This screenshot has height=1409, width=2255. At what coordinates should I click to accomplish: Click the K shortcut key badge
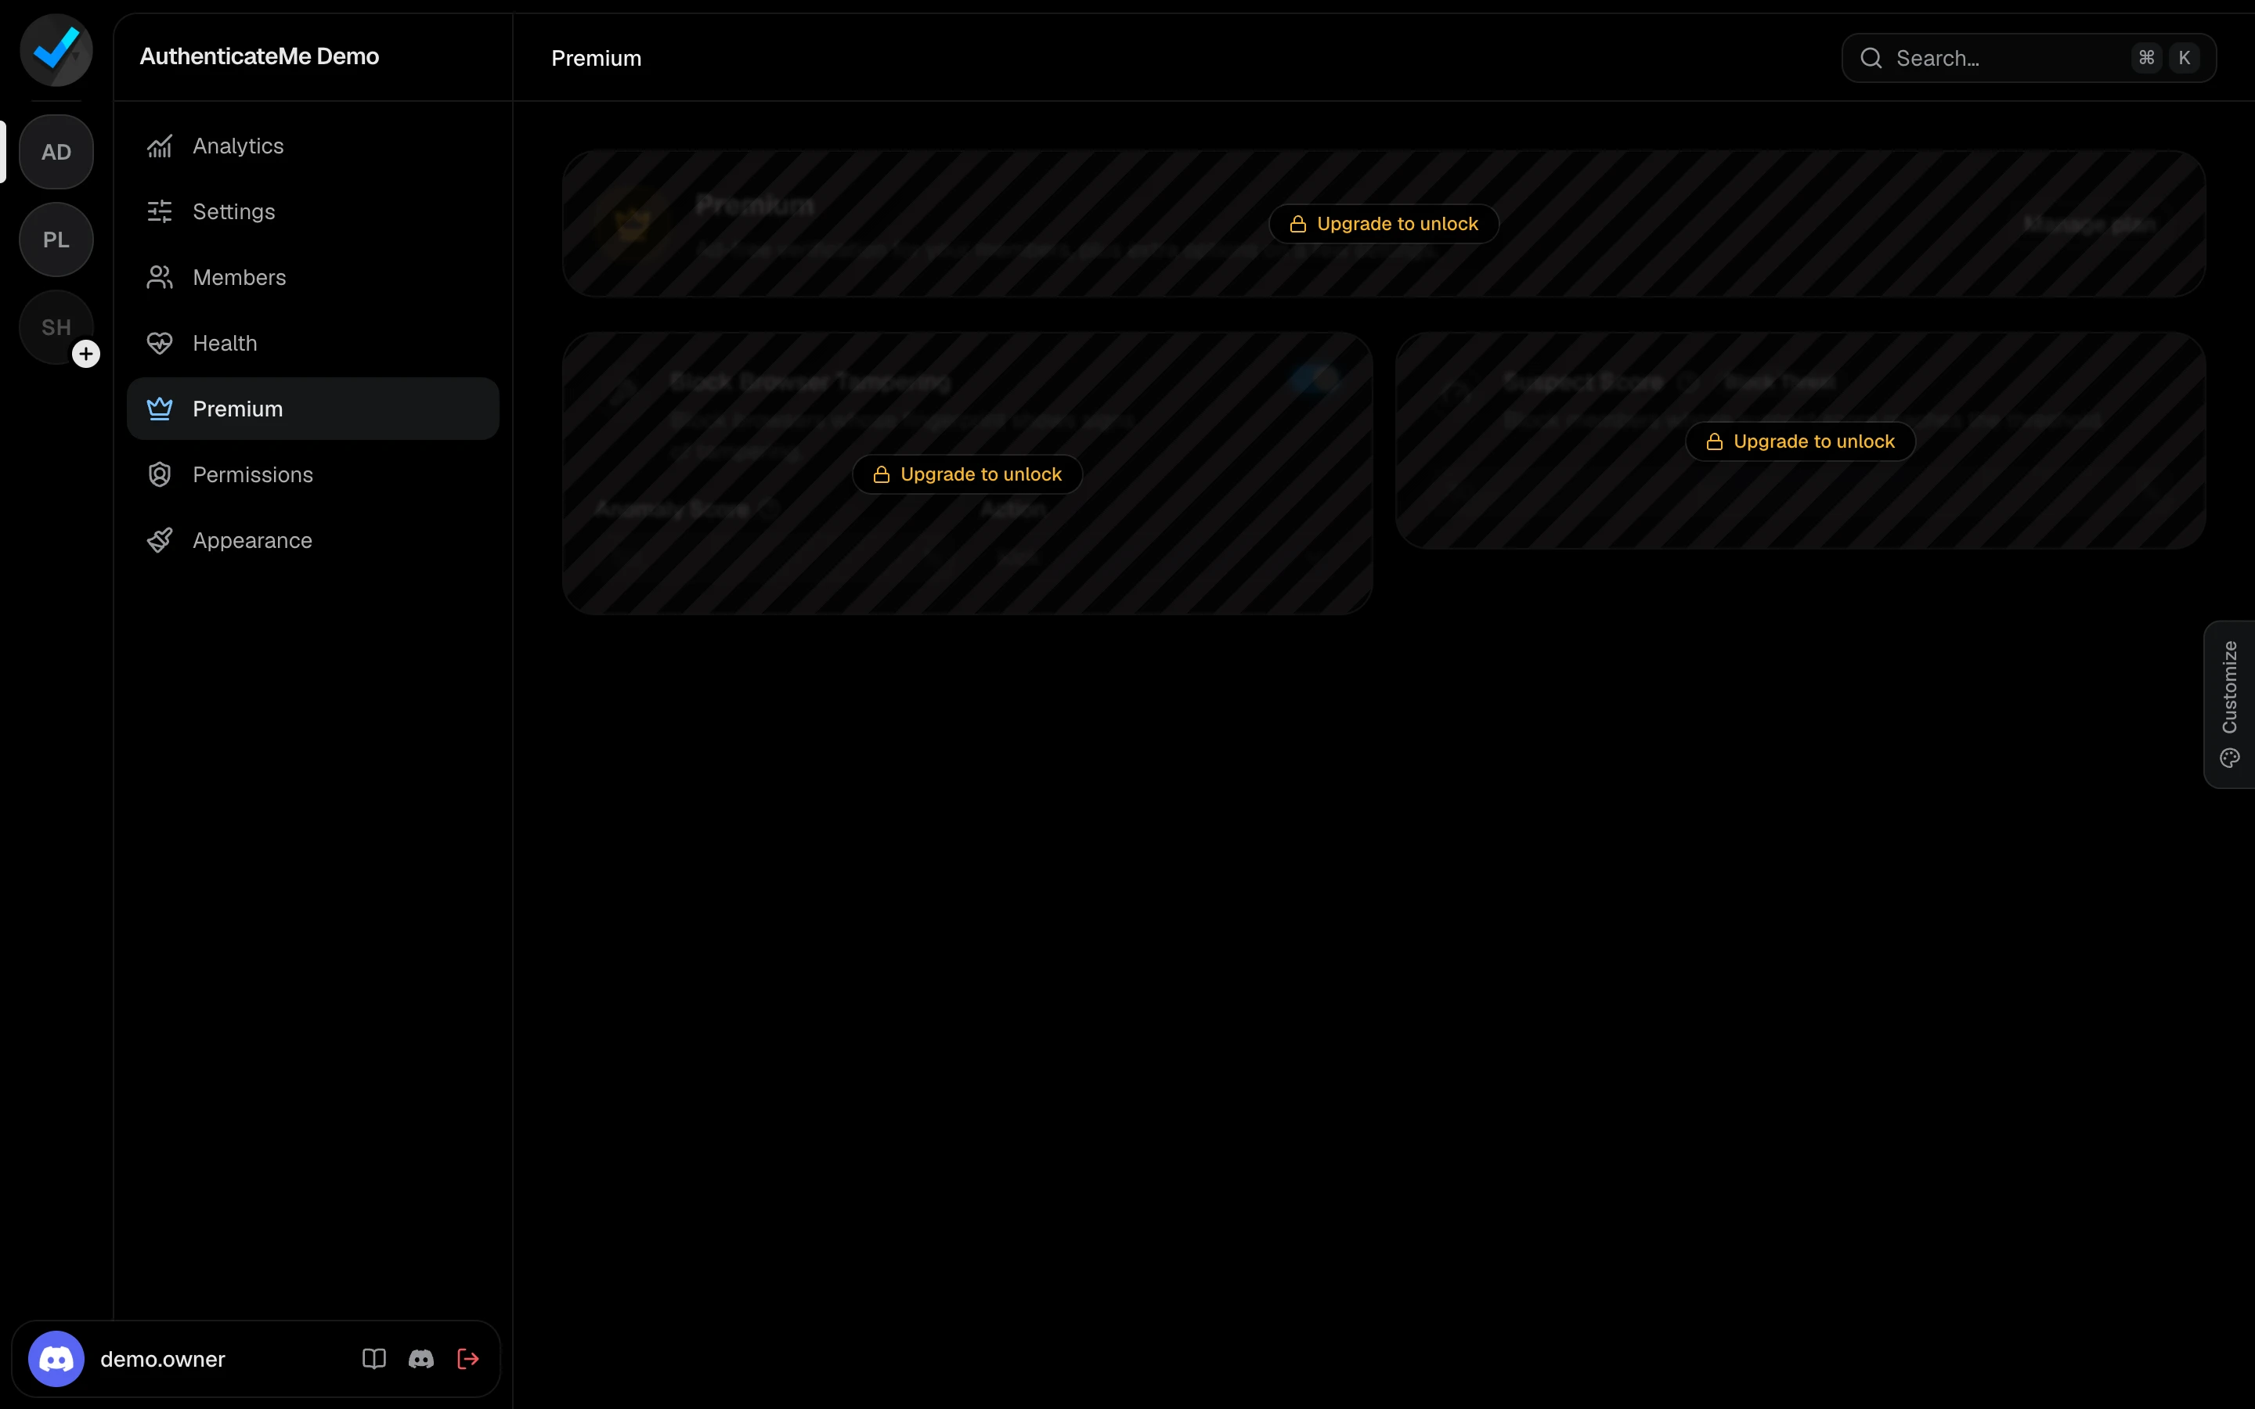2185,58
